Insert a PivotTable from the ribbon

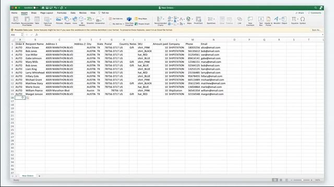(16, 21)
